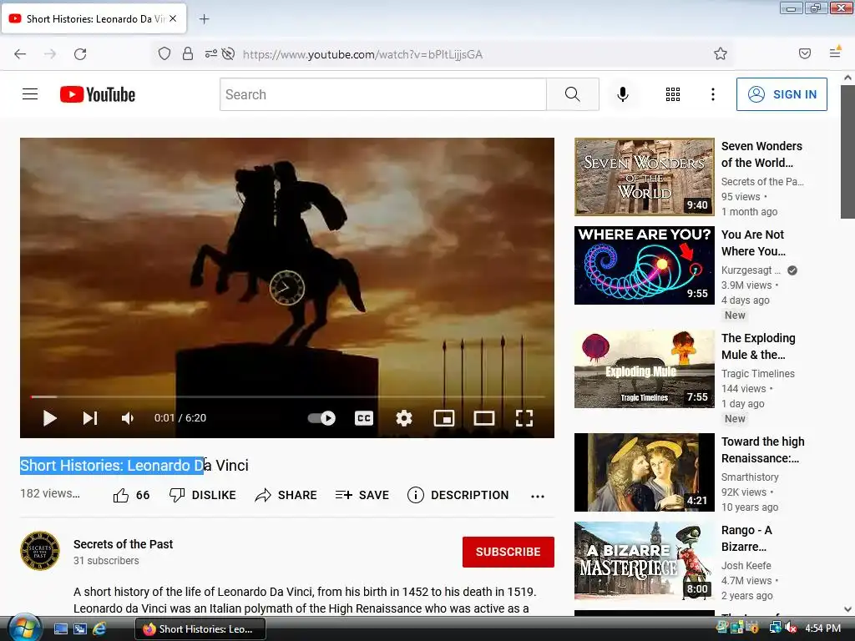
Task: Open the site permissions icon in the address bar
Action: tap(210, 54)
